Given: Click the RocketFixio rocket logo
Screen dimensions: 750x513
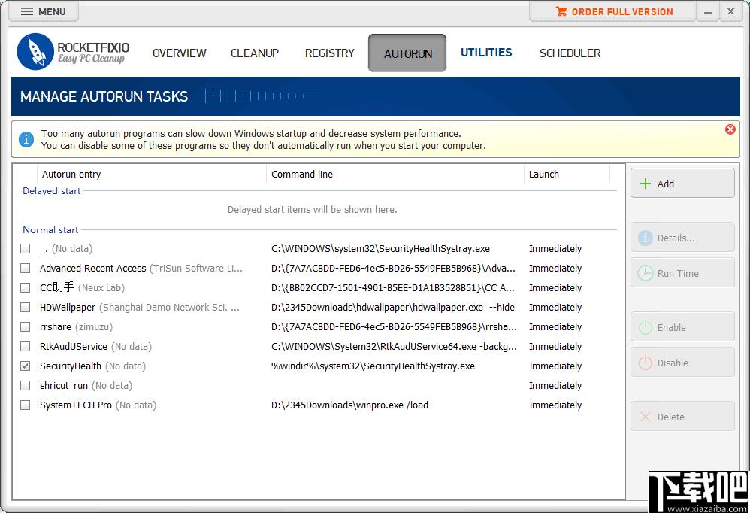Looking at the screenshot, I should click(35, 52).
